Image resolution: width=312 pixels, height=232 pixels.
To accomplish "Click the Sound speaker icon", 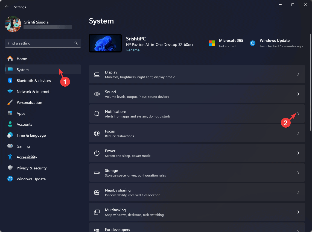I will 97,94.
